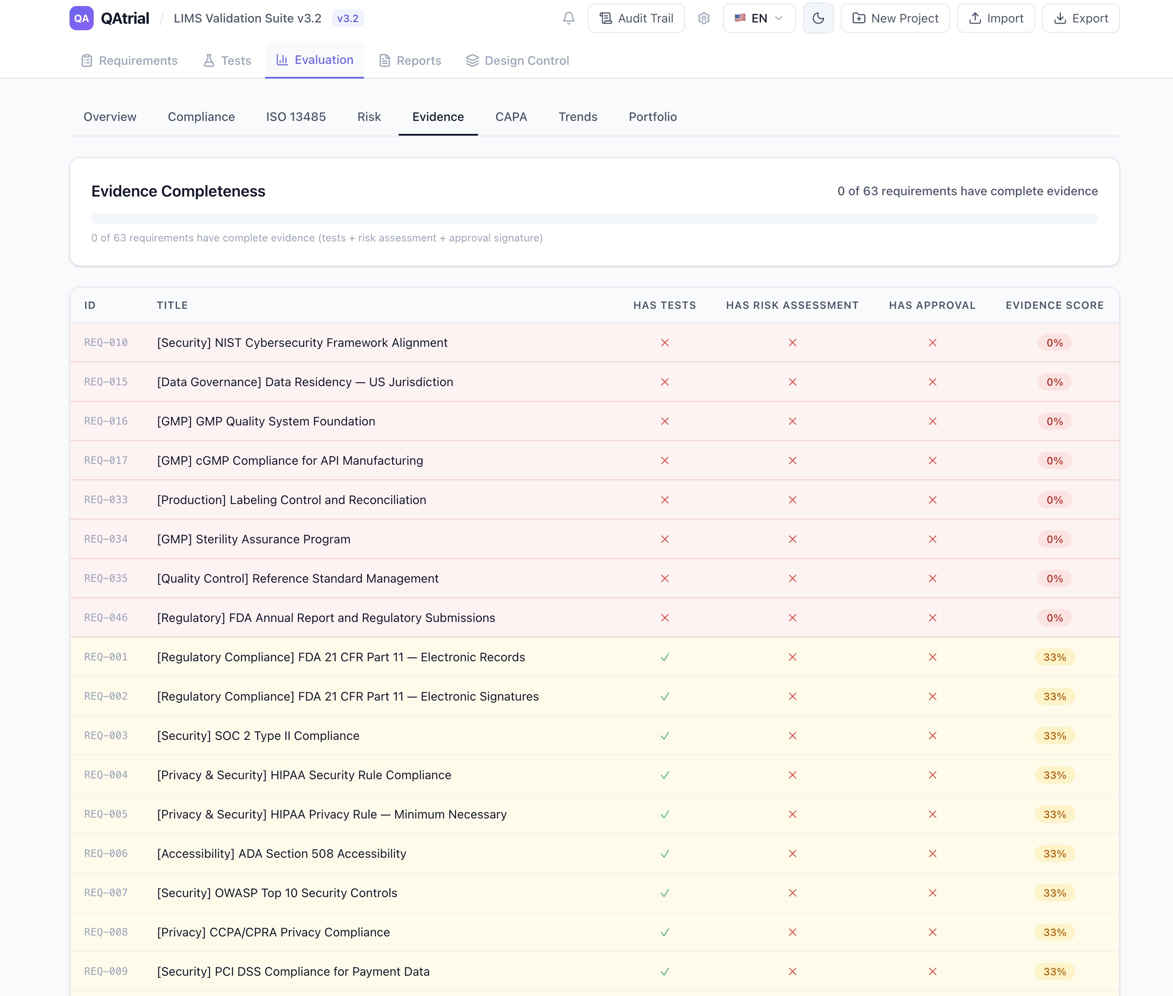1173x996 pixels.
Task: Sort by Evidence Score column header
Action: pos(1054,305)
